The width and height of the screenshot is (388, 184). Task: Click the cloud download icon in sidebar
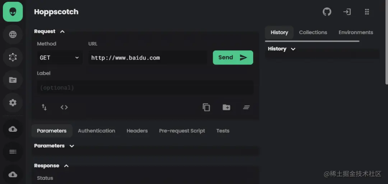[x=13, y=175]
